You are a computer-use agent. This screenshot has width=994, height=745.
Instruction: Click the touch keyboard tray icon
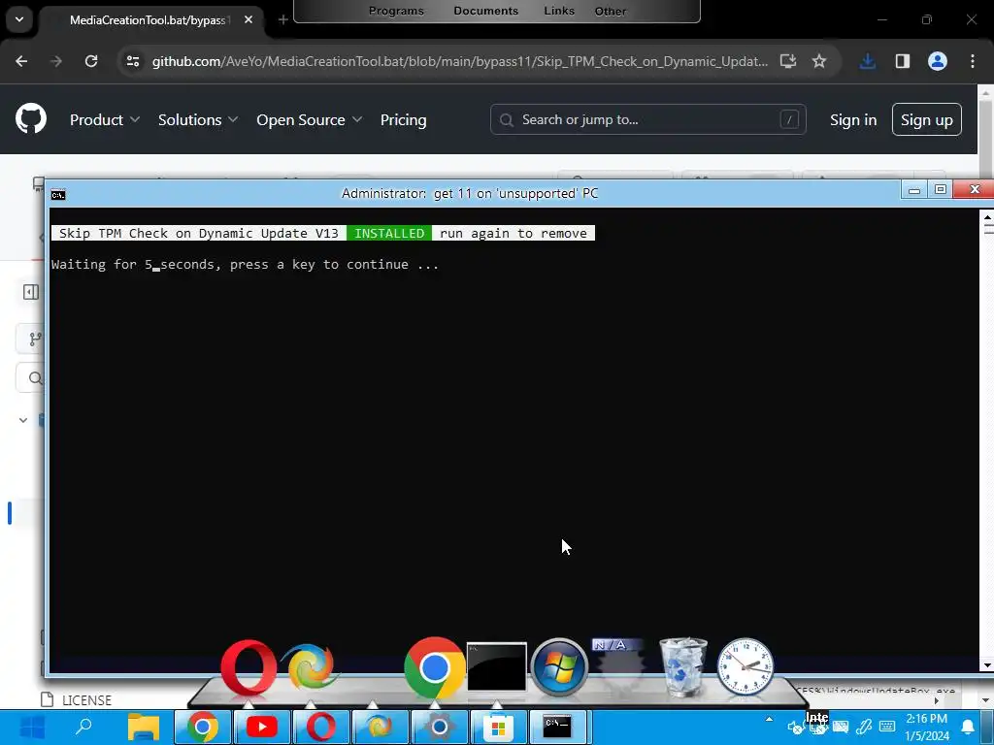887,727
